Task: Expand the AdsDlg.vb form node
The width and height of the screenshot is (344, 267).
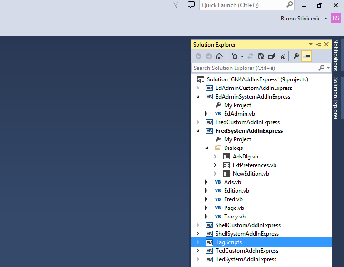Action: pyautogui.click(x=215, y=157)
